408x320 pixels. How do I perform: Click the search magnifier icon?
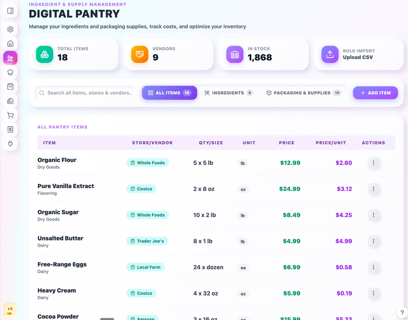41,93
